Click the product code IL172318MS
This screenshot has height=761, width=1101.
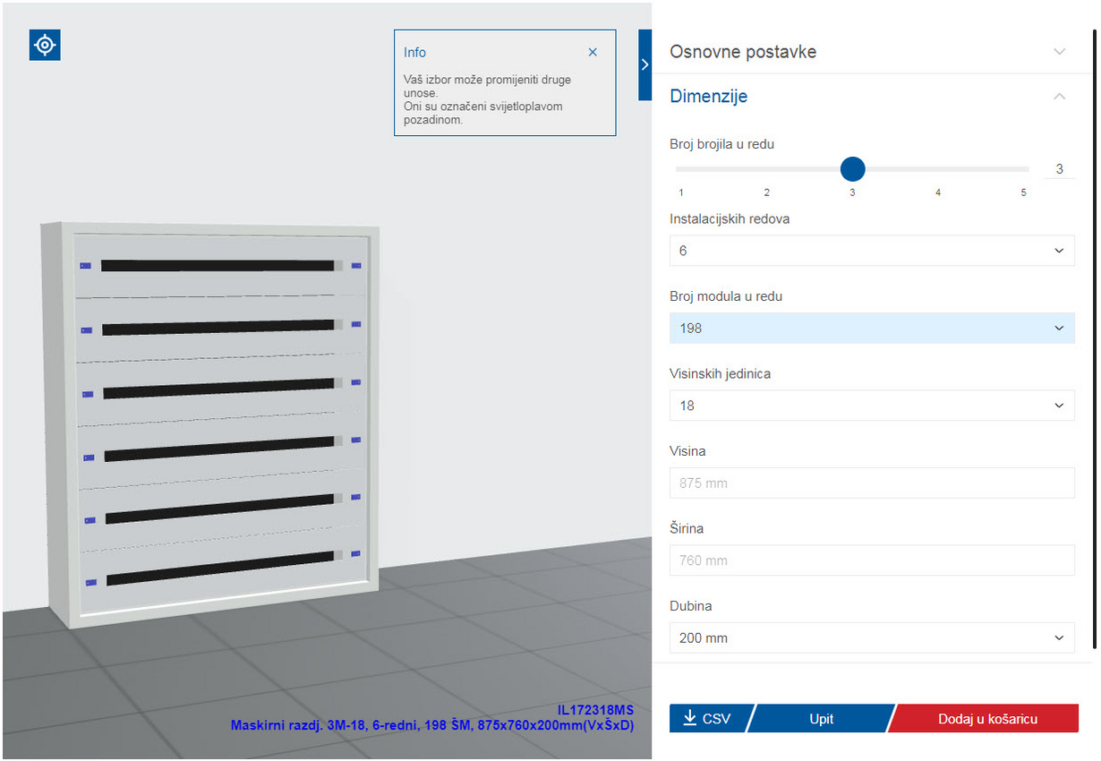(595, 710)
